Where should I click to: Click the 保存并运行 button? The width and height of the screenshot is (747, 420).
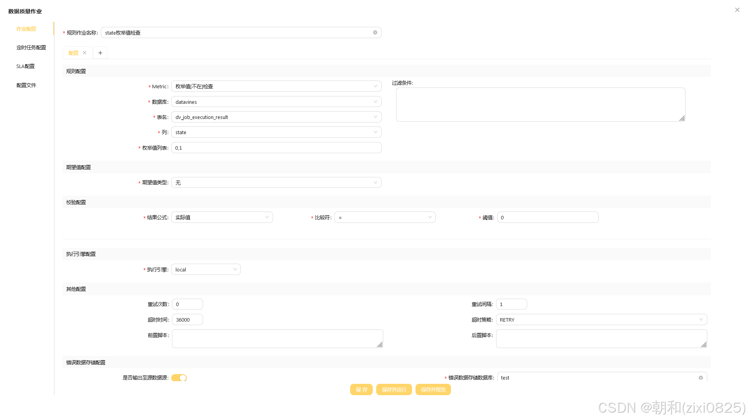[x=394, y=390]
